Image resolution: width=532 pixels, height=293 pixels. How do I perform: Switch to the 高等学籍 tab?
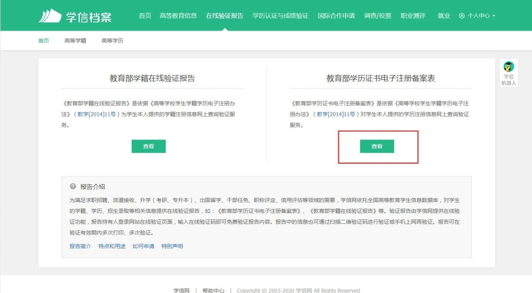(x=75, y=41)
